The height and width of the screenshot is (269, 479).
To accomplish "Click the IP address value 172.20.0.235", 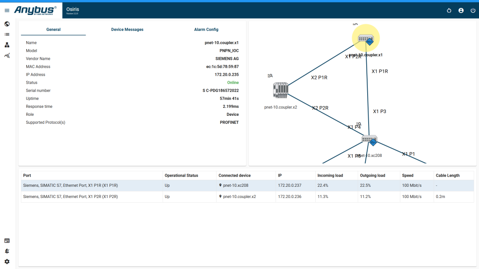I will point(227,74).
